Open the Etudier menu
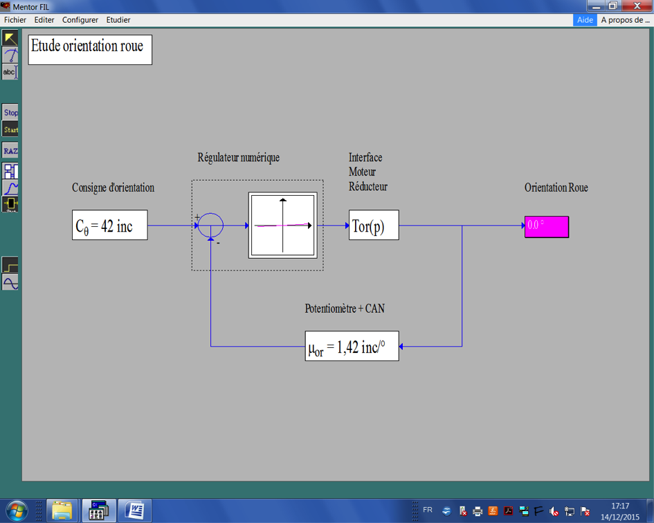 (x=118, y=19)
